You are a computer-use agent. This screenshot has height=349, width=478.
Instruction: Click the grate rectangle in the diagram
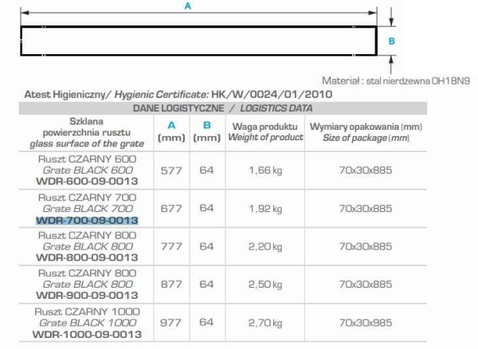[198, 41]
